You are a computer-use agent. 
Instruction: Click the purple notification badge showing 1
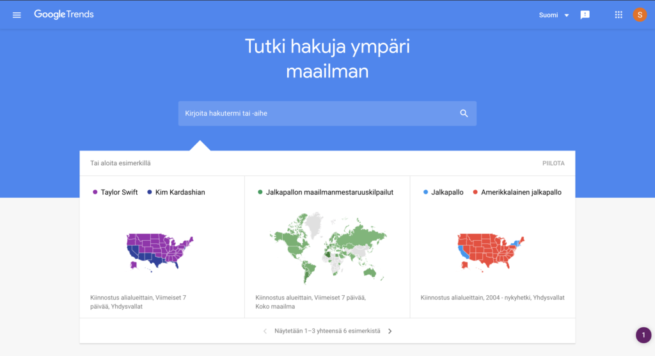[643, 335]
